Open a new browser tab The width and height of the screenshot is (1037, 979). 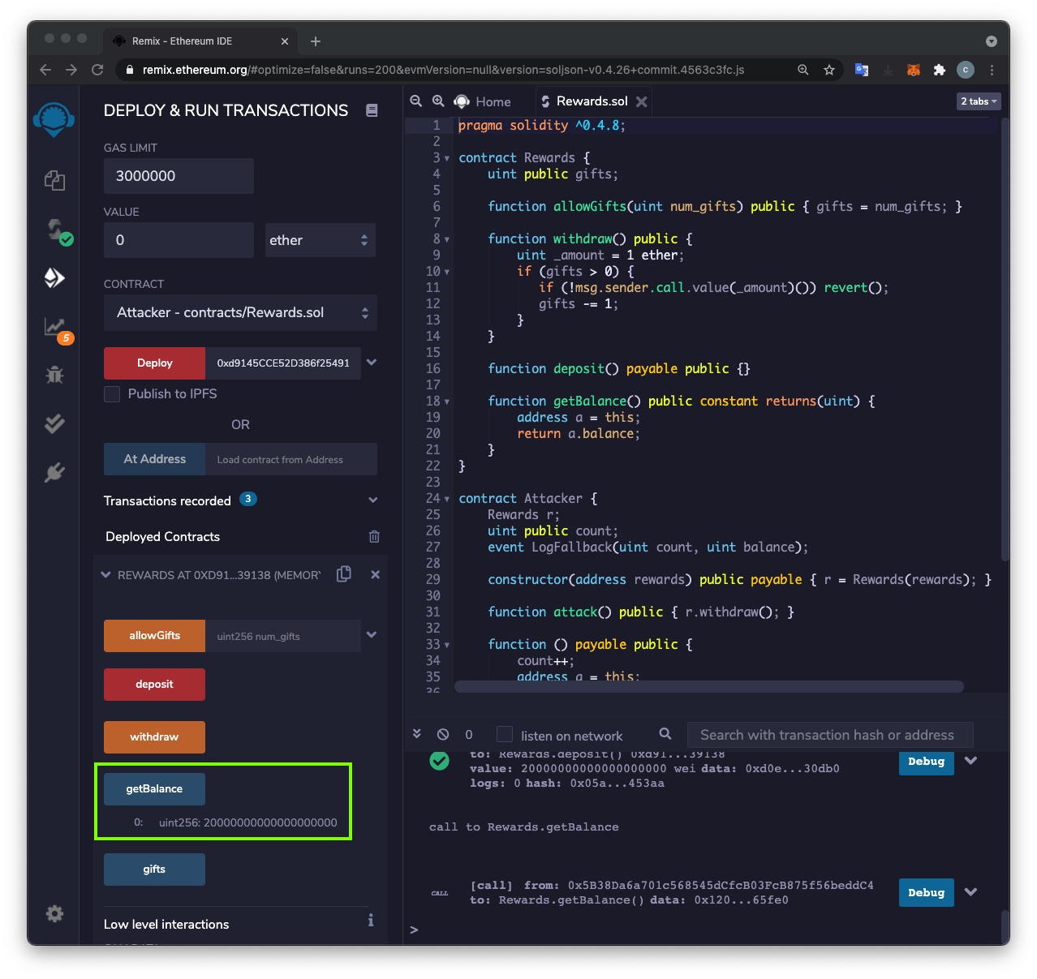[x=316, y=41]
